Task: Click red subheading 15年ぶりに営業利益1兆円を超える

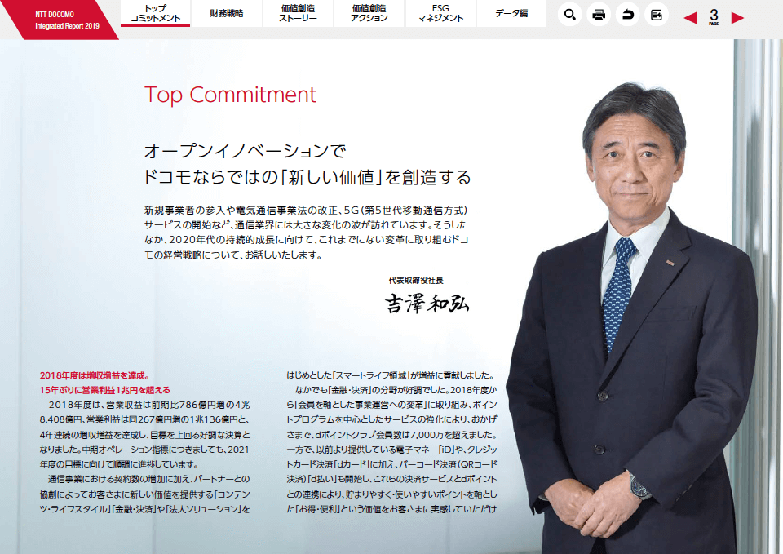Action: (105, 390)
